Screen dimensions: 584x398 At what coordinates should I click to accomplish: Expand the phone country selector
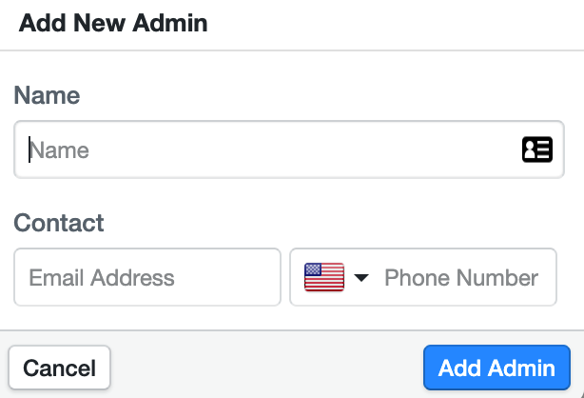337,277
